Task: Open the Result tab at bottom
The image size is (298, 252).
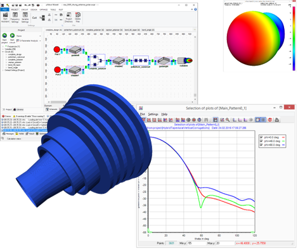Action: click(30, 134)
